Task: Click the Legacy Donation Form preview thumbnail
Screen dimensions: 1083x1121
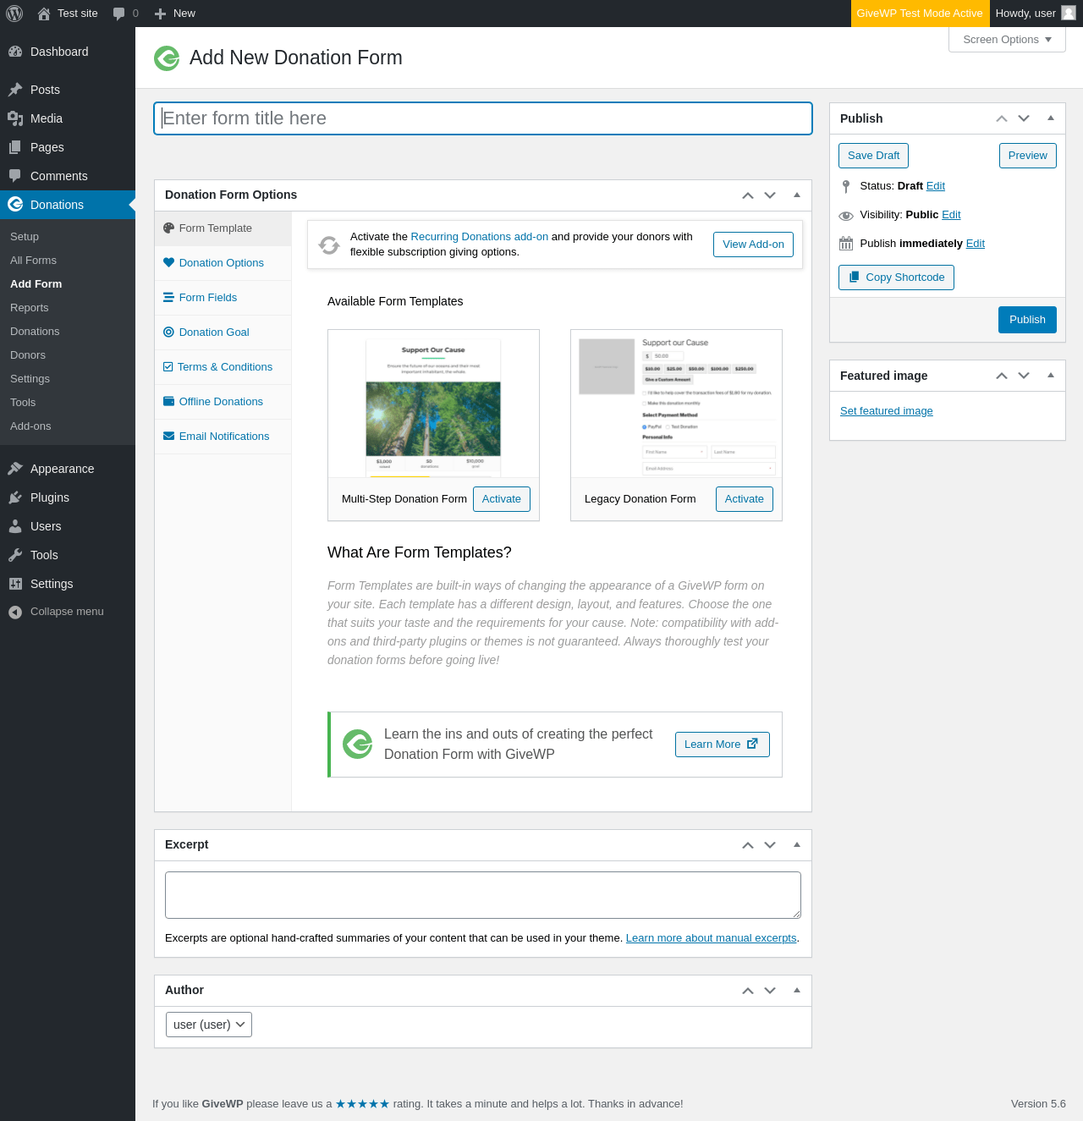Action: [x=676, y=404]
